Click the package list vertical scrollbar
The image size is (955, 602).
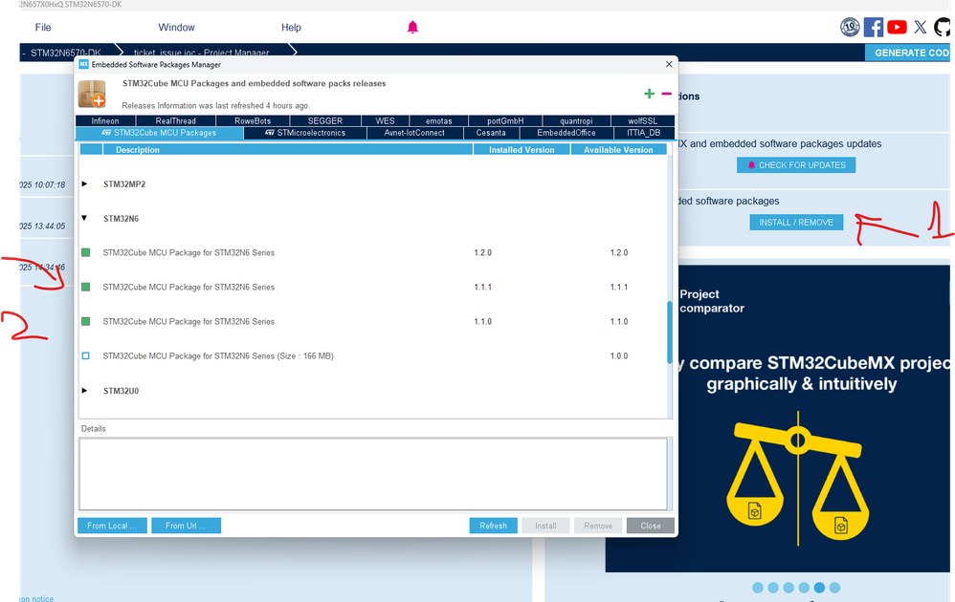point(669,332)
